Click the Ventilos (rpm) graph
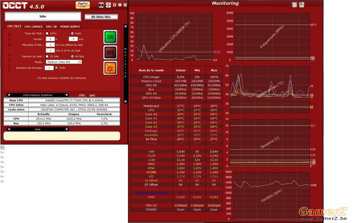Viewport: 353px width, 223px height. 272,196
